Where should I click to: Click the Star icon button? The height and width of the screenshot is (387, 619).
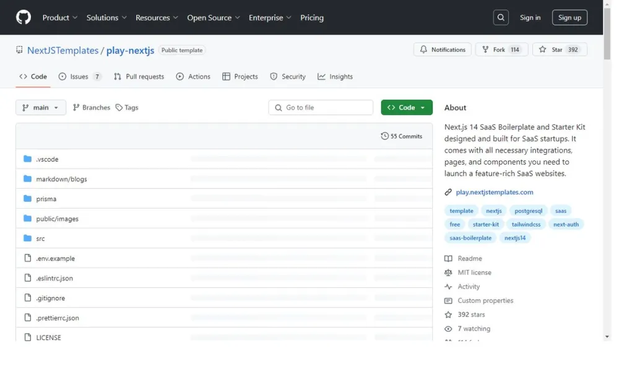click(x=542, y=50)
